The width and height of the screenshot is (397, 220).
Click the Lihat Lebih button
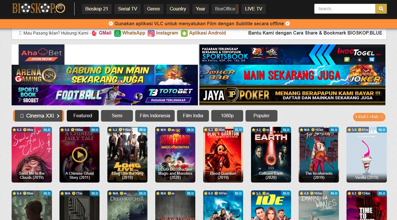tap(369, 117)
